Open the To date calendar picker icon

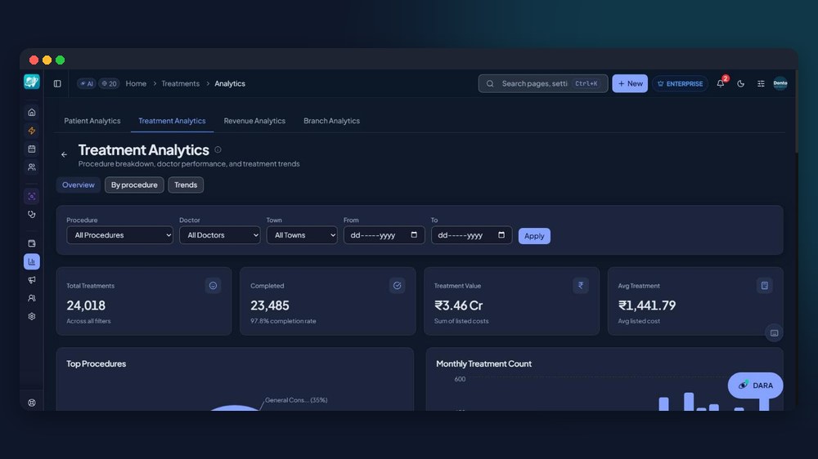click(501, 235)
